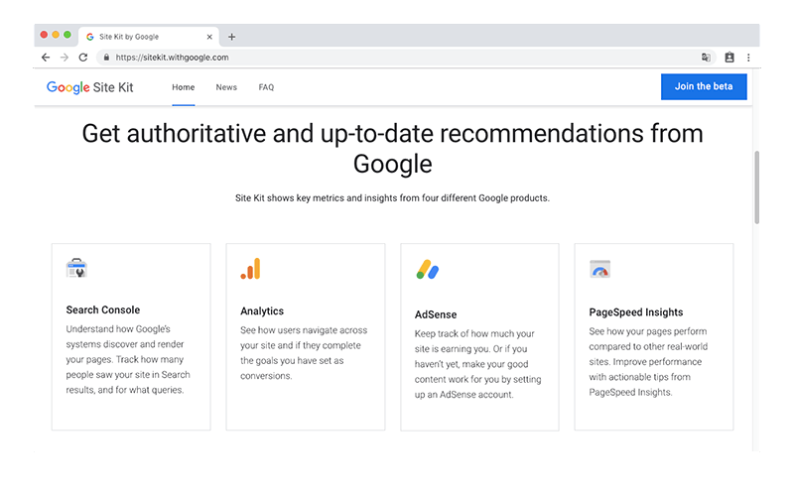Open a new tab with plus button

coord(231,37)
